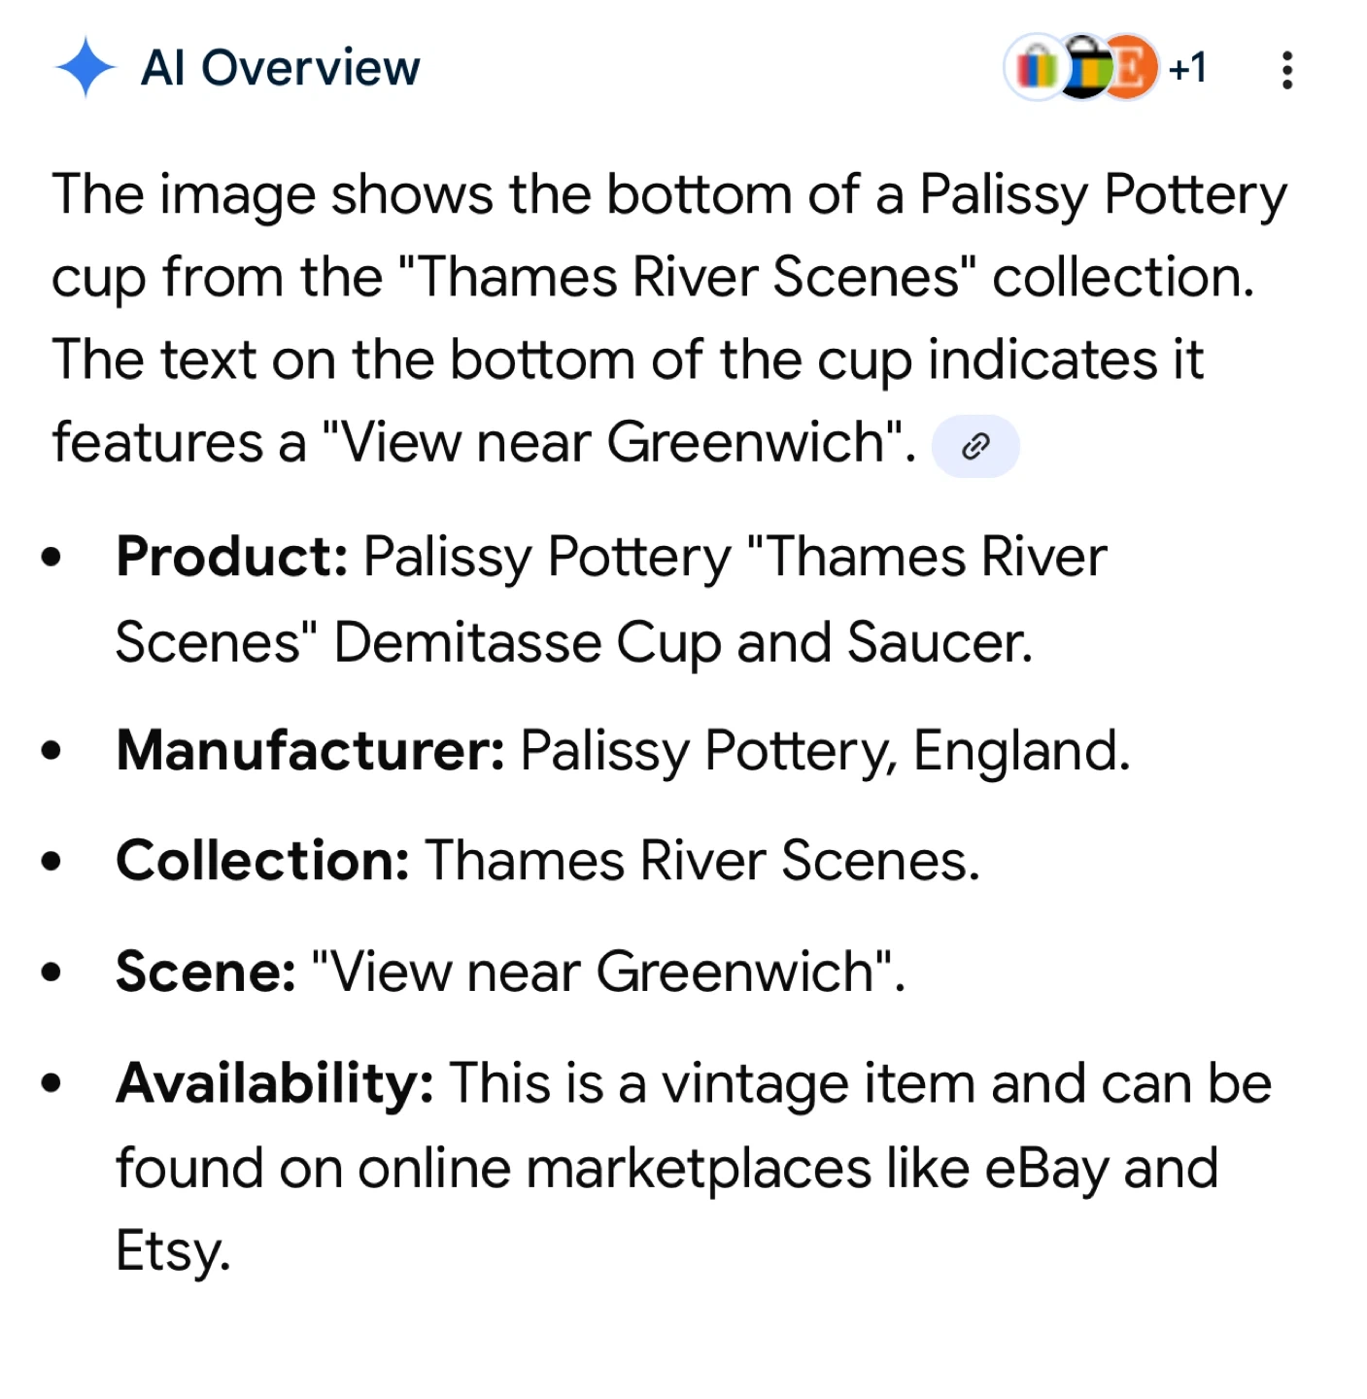Click the link chip after "View near Greenwich"
The height and width of the screenshot is (1399, 1367).
click(x=974, y=446)
